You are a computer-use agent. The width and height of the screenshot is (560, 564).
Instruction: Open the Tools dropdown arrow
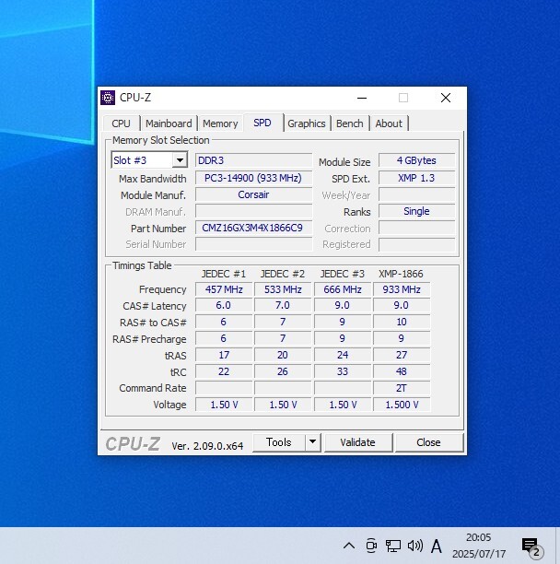pos(313,441)
